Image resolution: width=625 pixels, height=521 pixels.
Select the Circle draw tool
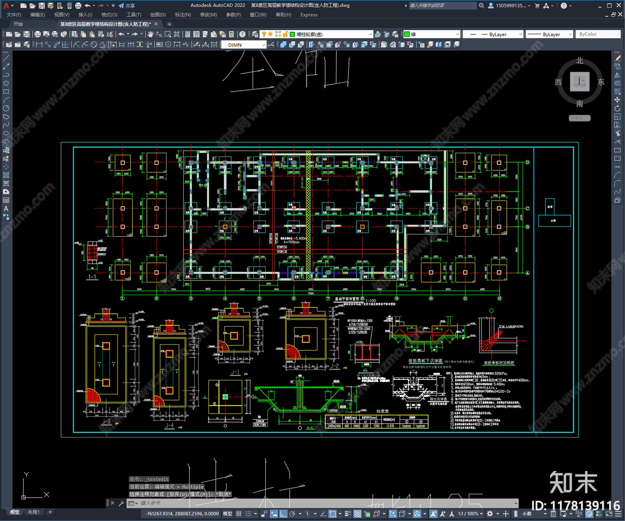click(x=6, y=108)
